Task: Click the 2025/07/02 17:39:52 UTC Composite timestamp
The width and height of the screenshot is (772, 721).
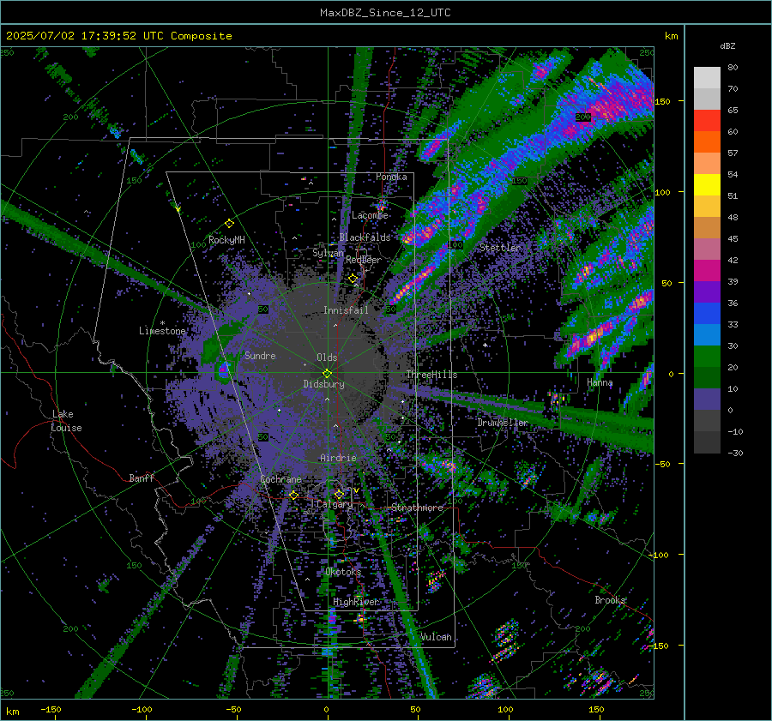Action: coord(119,36)
